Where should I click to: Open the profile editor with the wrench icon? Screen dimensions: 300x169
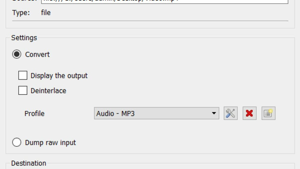point(230,113)
